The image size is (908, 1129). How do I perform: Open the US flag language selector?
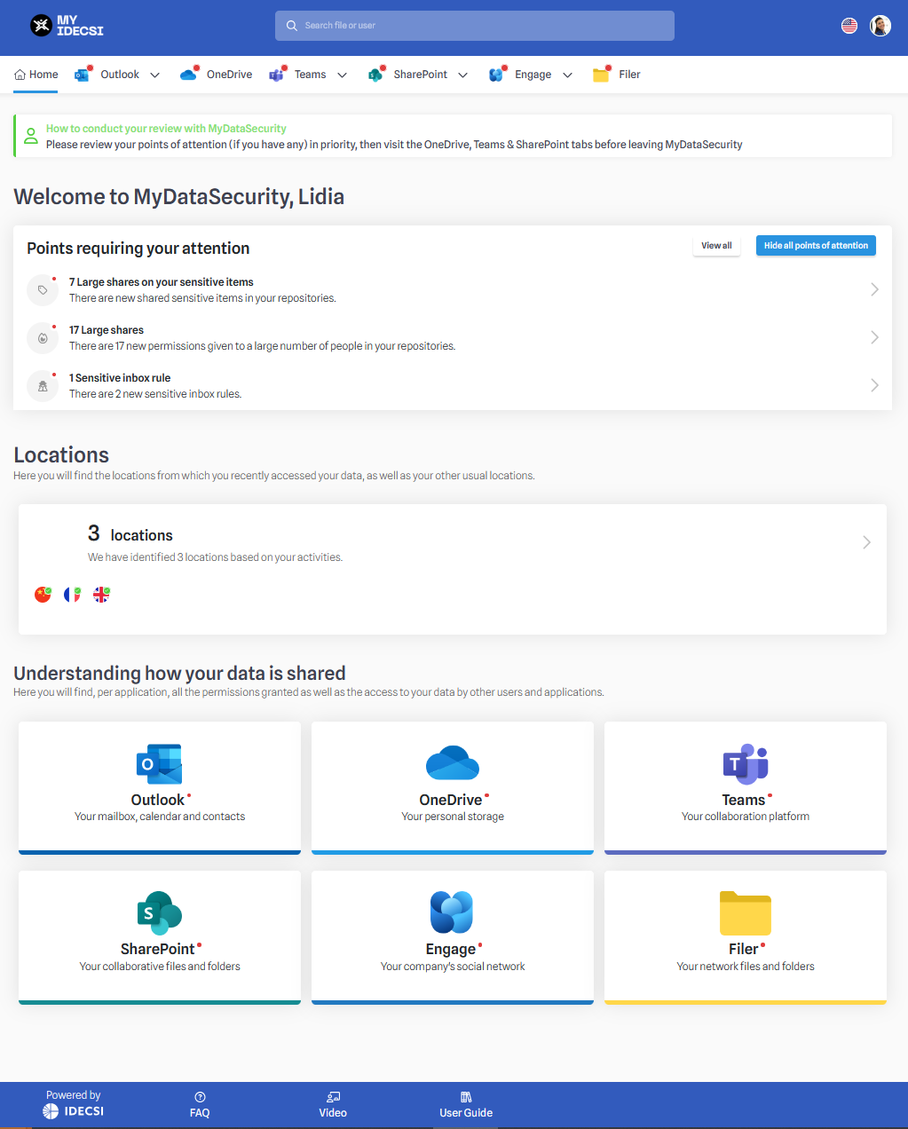click(849, 26)
